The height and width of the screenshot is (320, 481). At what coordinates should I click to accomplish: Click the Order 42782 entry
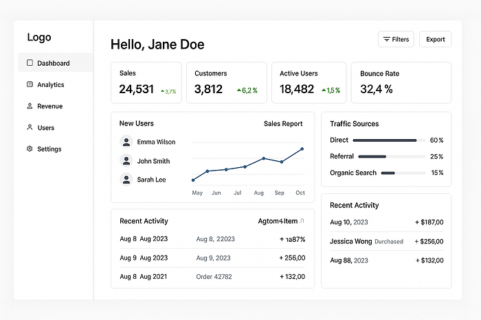click(214, 277)
